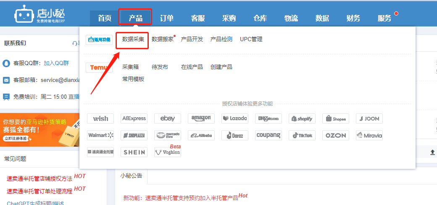
Task: Click the 常见问题 heading
Action: 15,159
